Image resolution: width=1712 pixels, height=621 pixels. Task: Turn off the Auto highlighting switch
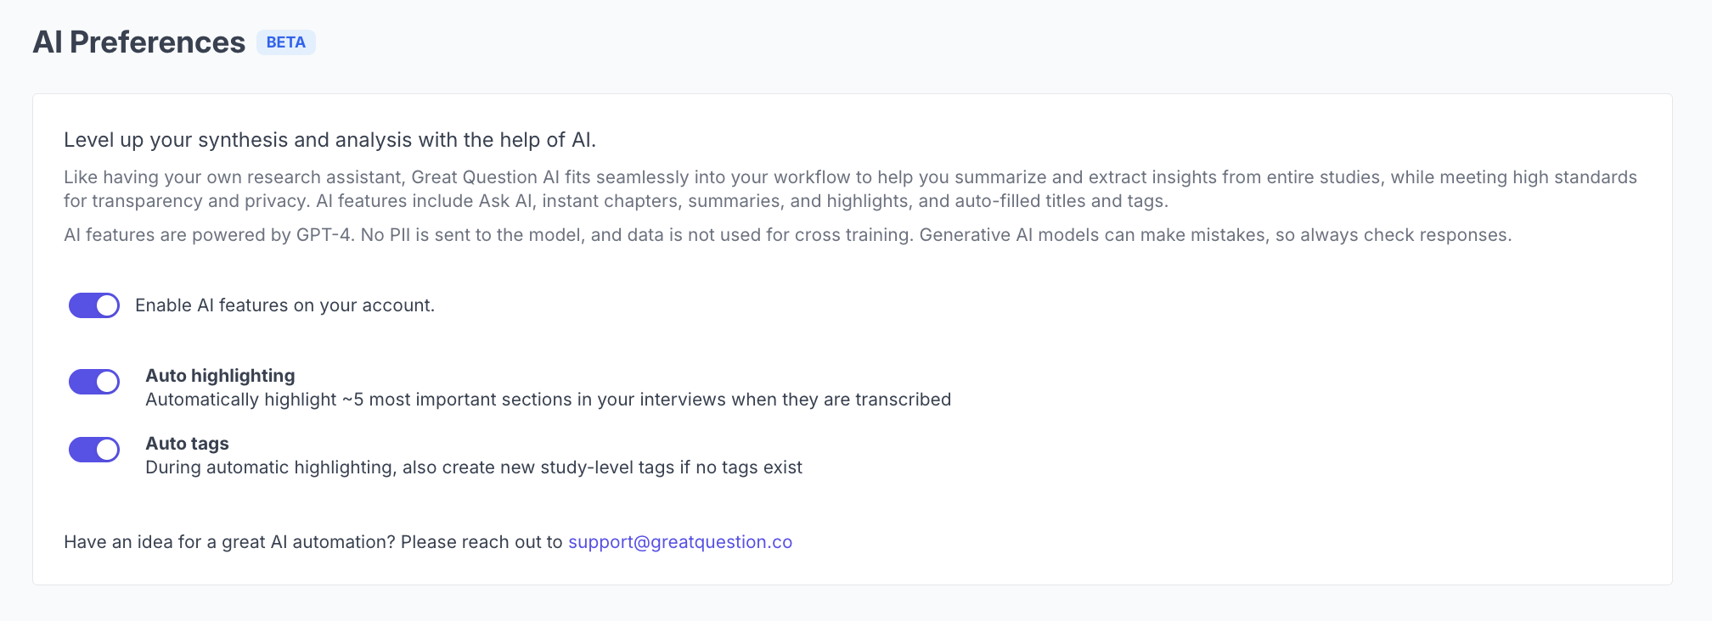point(94,382)
